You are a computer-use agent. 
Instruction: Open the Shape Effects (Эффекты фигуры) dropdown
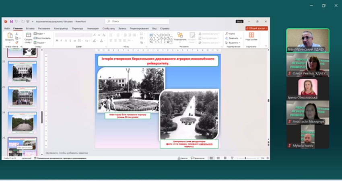[209, 43]
